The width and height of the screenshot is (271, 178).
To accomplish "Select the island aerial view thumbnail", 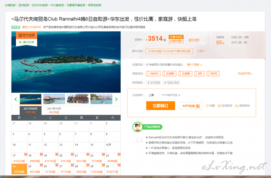I will (x=30, y=99).
